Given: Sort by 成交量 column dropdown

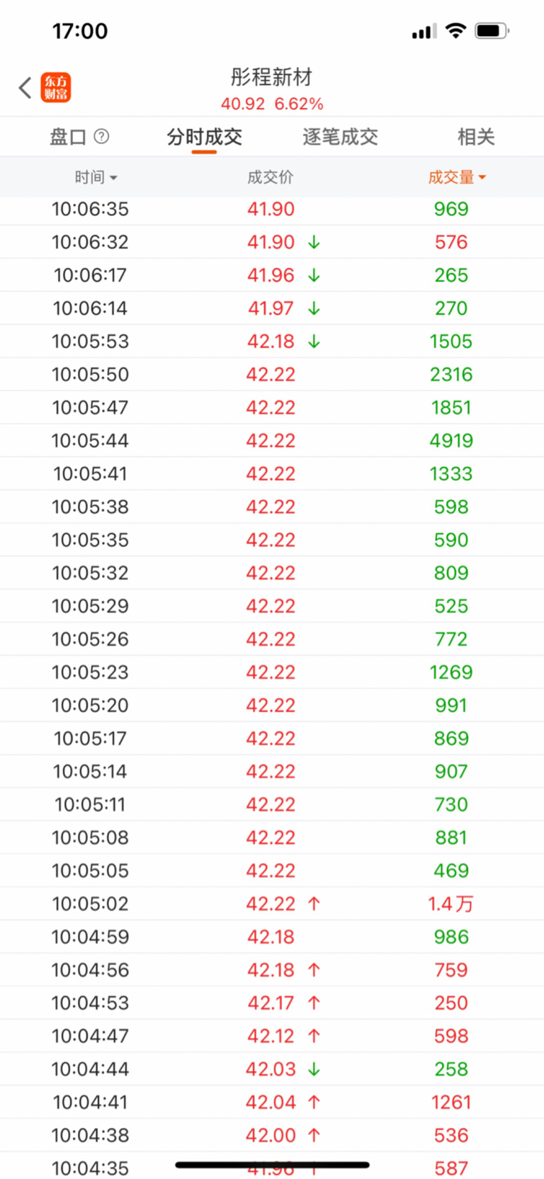Looking at the screenshot, I should 457,177.
